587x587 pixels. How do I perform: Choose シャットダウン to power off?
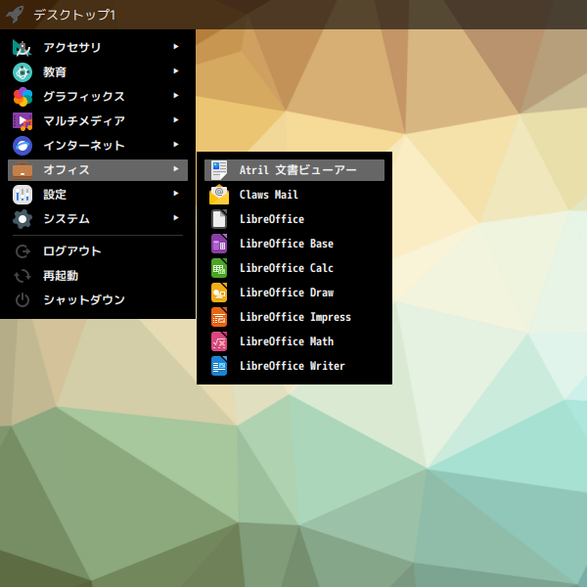click(x=98, y=300)
